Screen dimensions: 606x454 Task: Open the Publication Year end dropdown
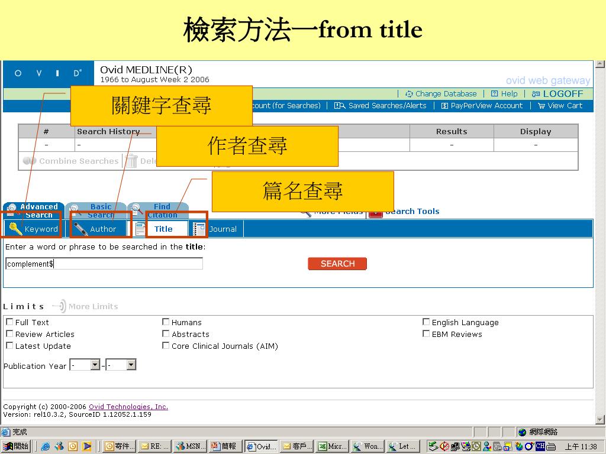tap(131, 364)
